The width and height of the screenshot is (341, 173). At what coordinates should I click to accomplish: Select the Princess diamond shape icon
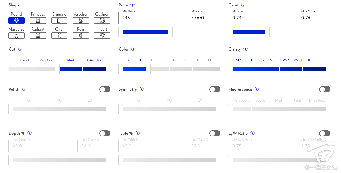point(38,20)
